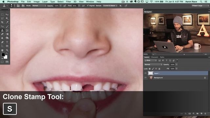Open the options bar Opacity slider arrow
This screenshot has width=210, height=118.
60,6
